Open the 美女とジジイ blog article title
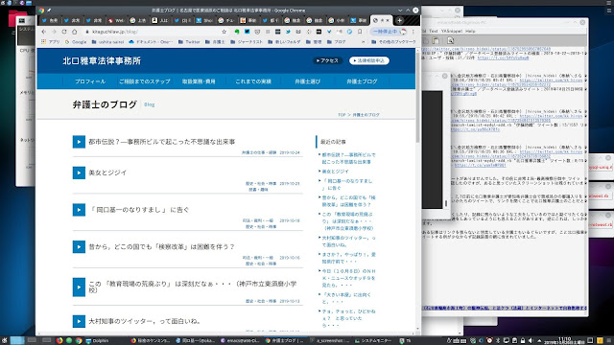Image resolution: width=614 pixels, height=345 pixels. (x=107, y=172)
